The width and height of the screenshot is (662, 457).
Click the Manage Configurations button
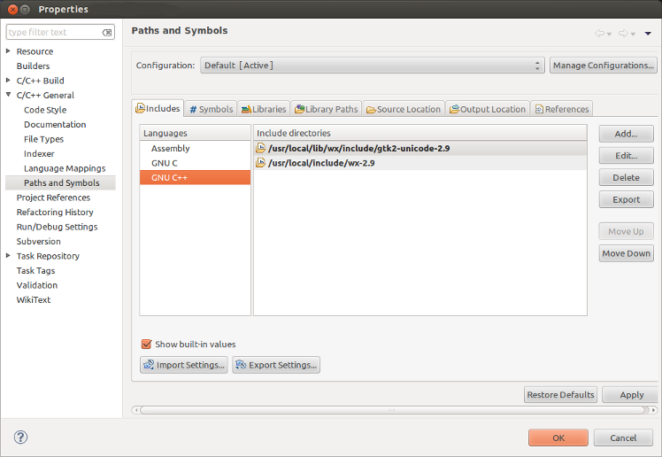tap(603, 66)
